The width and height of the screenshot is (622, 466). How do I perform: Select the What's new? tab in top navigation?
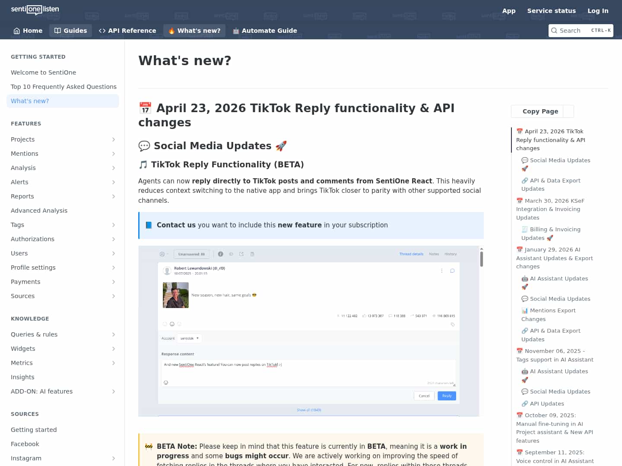coord(194,31)
